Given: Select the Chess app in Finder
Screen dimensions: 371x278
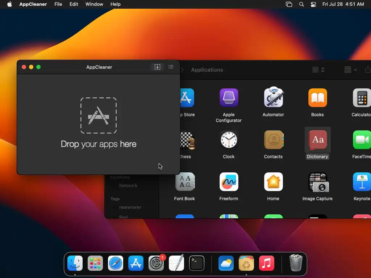Looking at the screenshot, I should click(x=188, y=141).
